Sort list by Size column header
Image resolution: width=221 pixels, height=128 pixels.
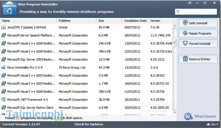[x=109, y=21]
